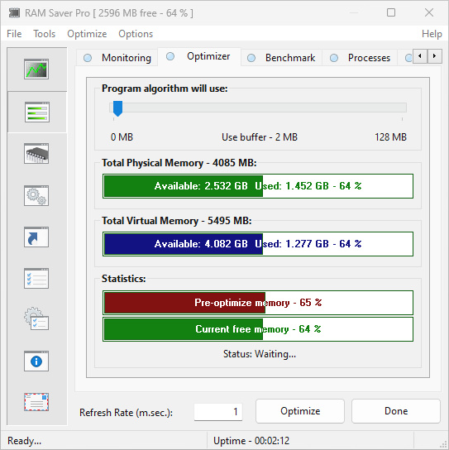
Task: Click the '128 MB' slider maximum label
Action: (390, 136)
